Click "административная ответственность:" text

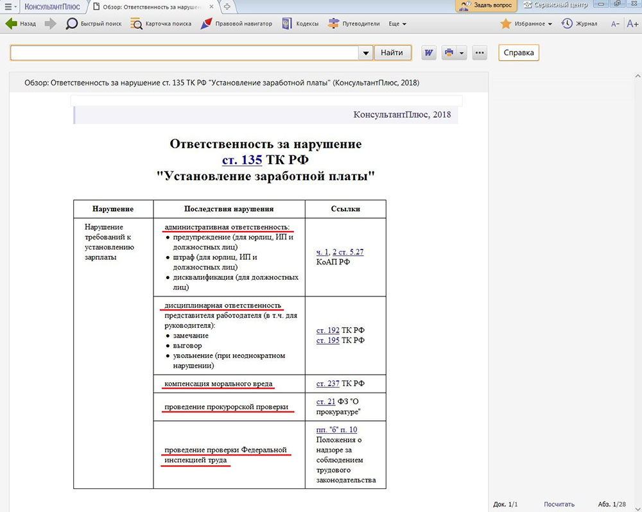click(x=227, y=227)
